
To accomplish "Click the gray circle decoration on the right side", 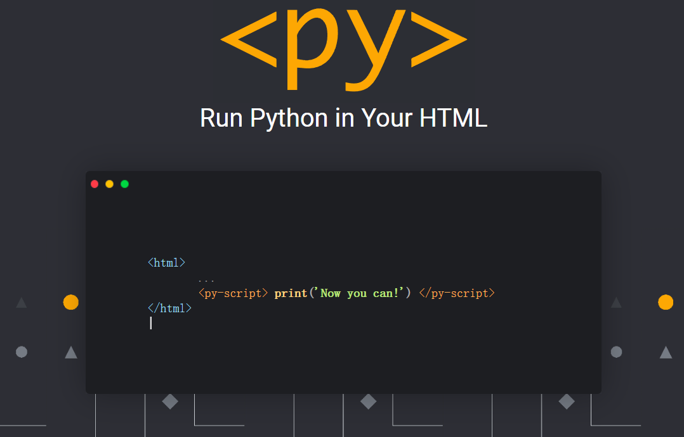I will tap(616, 351).
